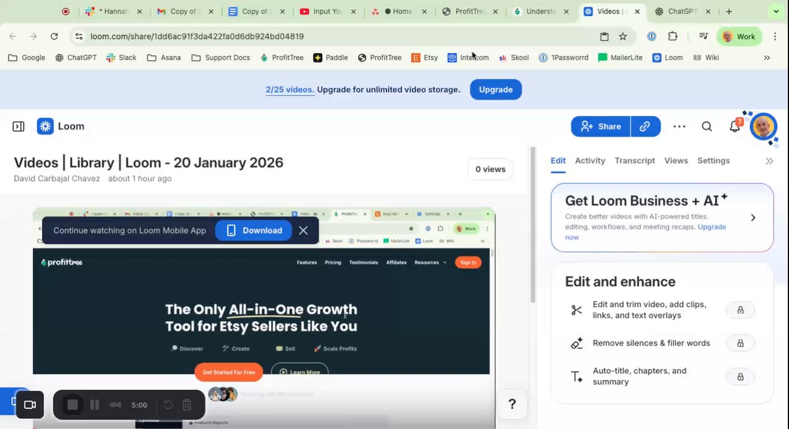
Task: Dismiss the Loom Mobile App banner
Action: tap(303, 231)
